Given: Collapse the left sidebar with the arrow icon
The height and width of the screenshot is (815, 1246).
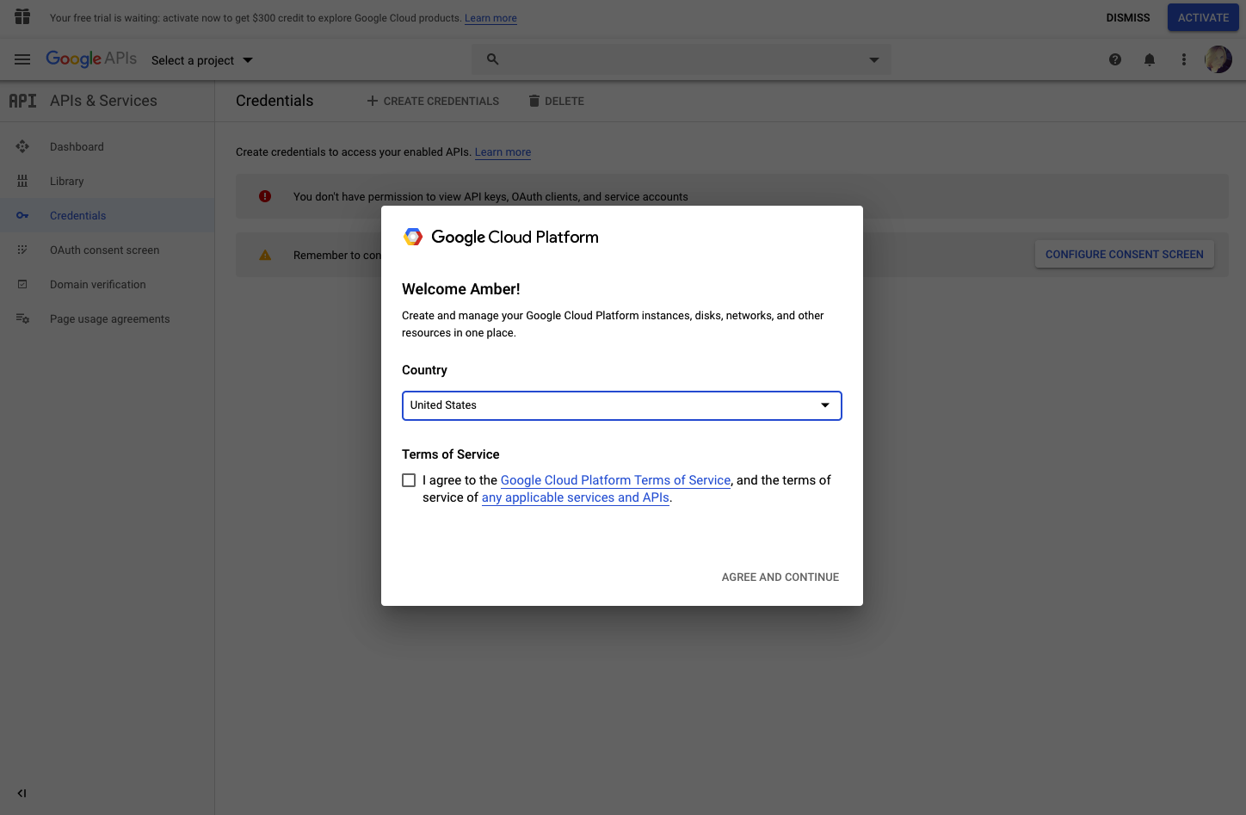Looking at the screenshot, I should 22,793.
